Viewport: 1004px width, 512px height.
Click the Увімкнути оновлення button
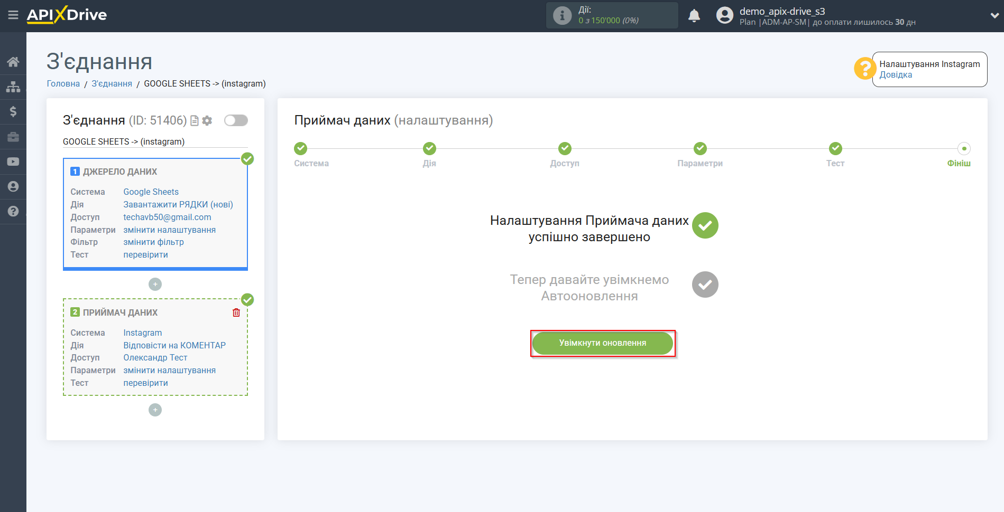coord(603,343)
